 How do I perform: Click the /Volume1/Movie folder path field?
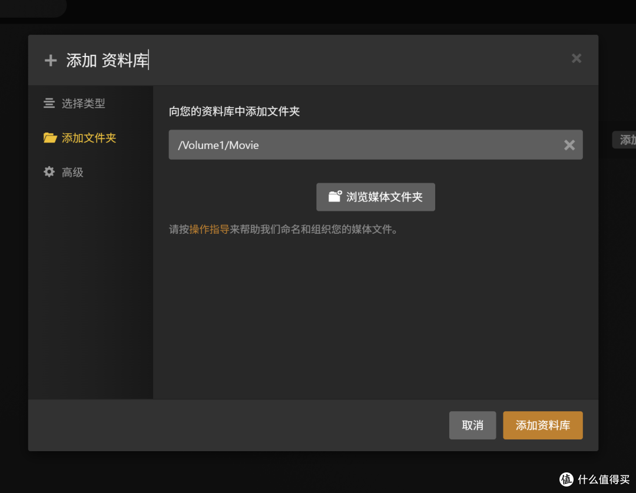376,145
